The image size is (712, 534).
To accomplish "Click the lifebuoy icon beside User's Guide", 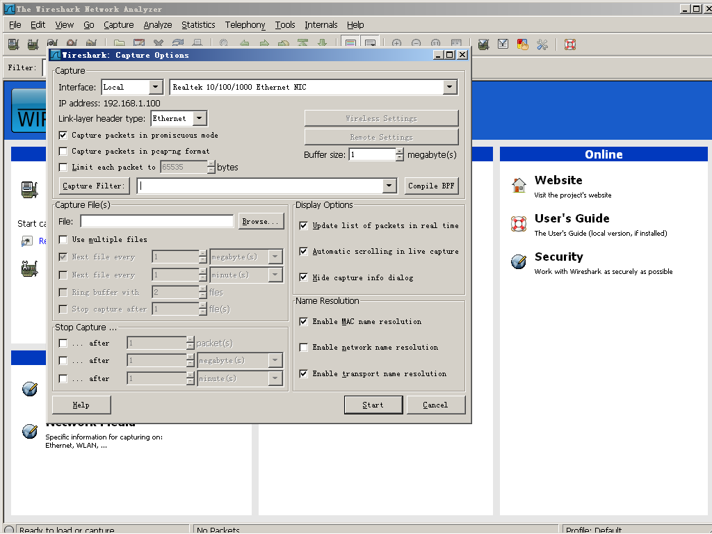I will pos(519,223).
